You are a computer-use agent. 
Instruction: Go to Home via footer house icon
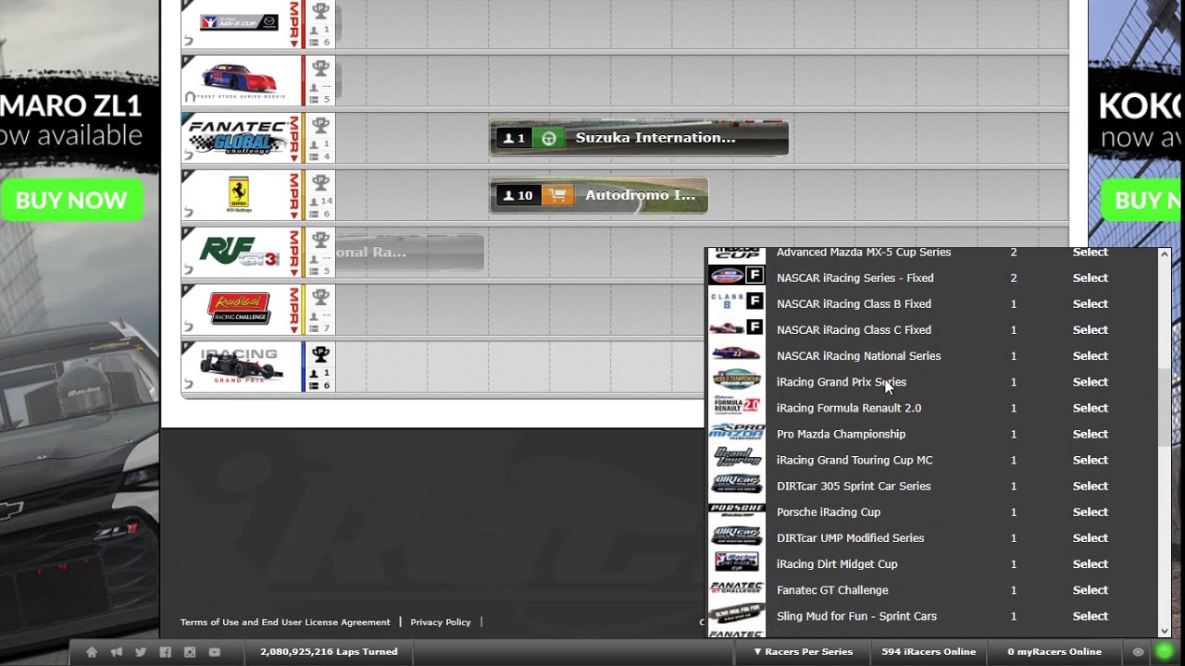92,652
